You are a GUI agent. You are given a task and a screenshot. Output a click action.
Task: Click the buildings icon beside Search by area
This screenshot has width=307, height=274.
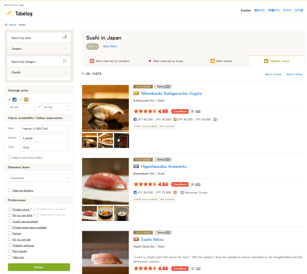64,37
